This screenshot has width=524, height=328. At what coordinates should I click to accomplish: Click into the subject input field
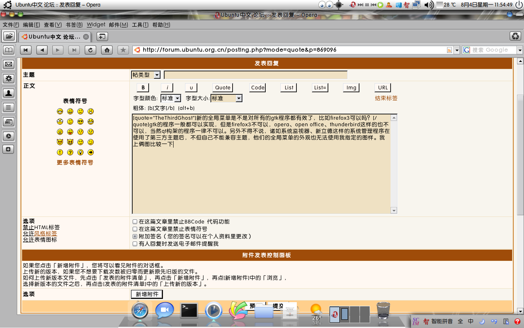click(255, 75)
